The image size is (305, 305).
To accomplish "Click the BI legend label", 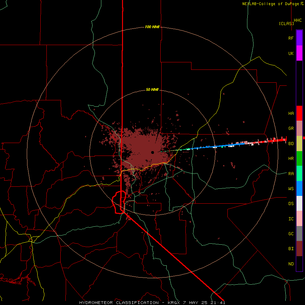I will [291, 249].
